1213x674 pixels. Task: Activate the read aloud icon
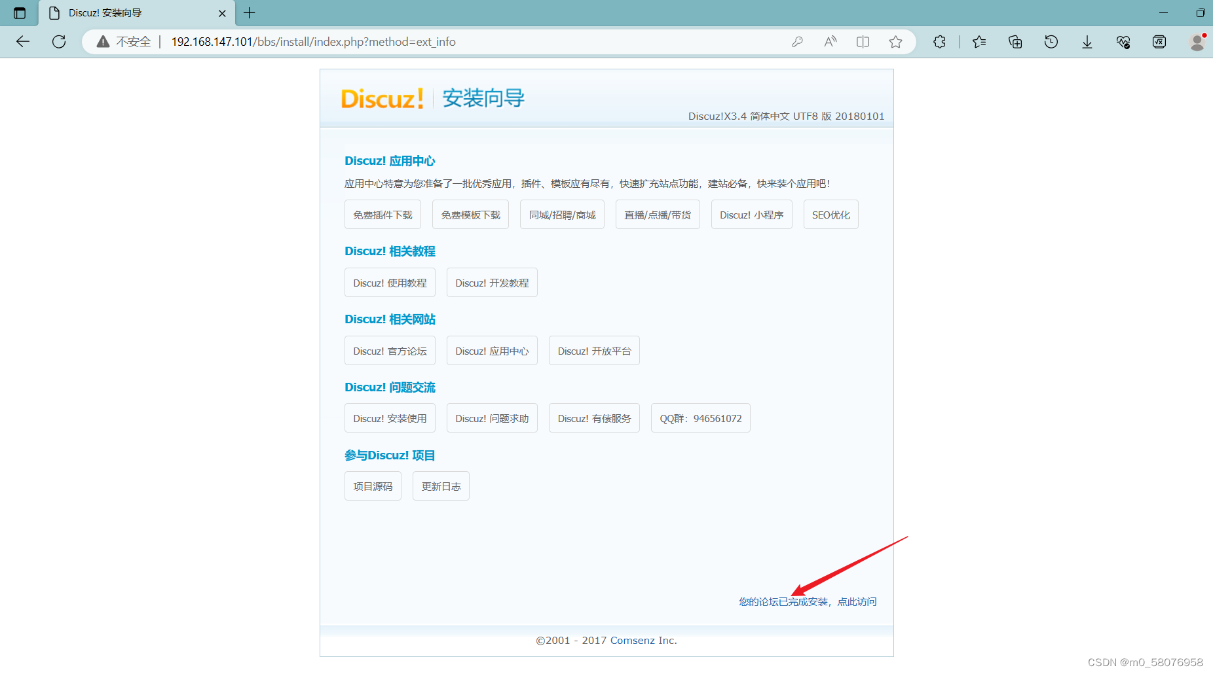coord(830,42)
